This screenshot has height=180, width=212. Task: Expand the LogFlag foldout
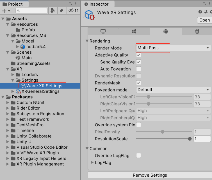[92, 162]
